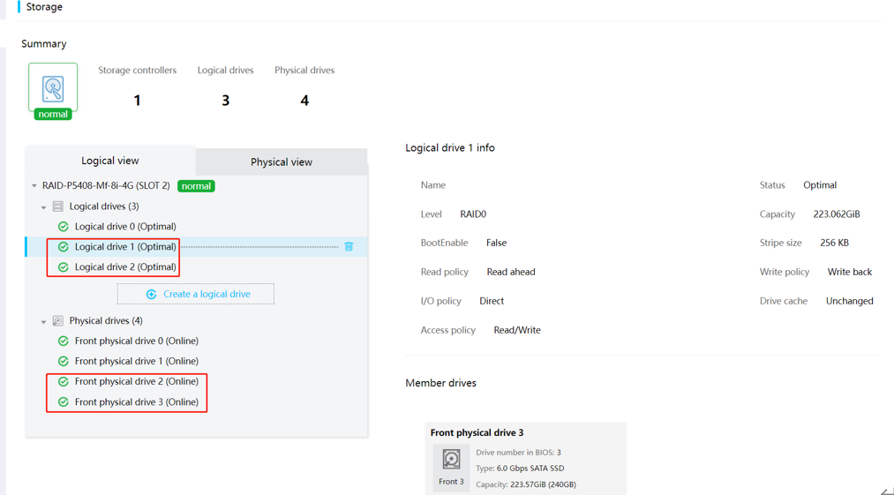Click the Storage page heading
894x495 pixels.
pyautogui.click(x=44, y=7)
